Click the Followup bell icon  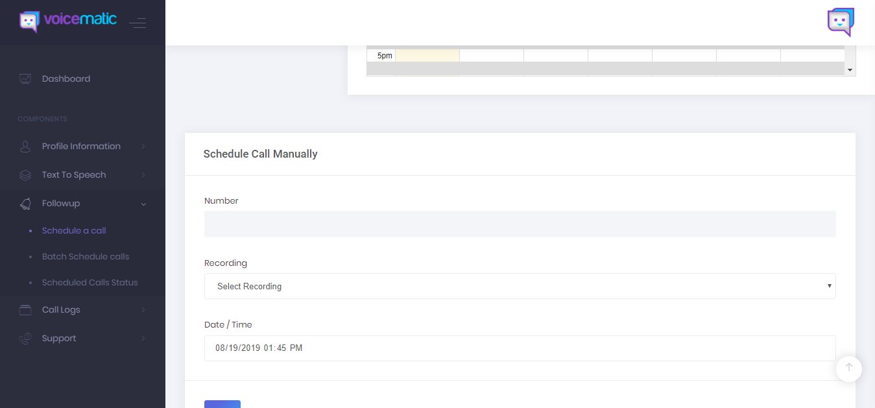click(25, 204)
